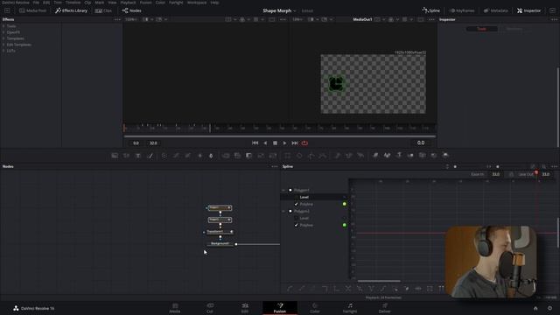The height and width of the screenshot is (315, 560).
Task: Expand the Edit Templates category
Action: click(3, 45)
